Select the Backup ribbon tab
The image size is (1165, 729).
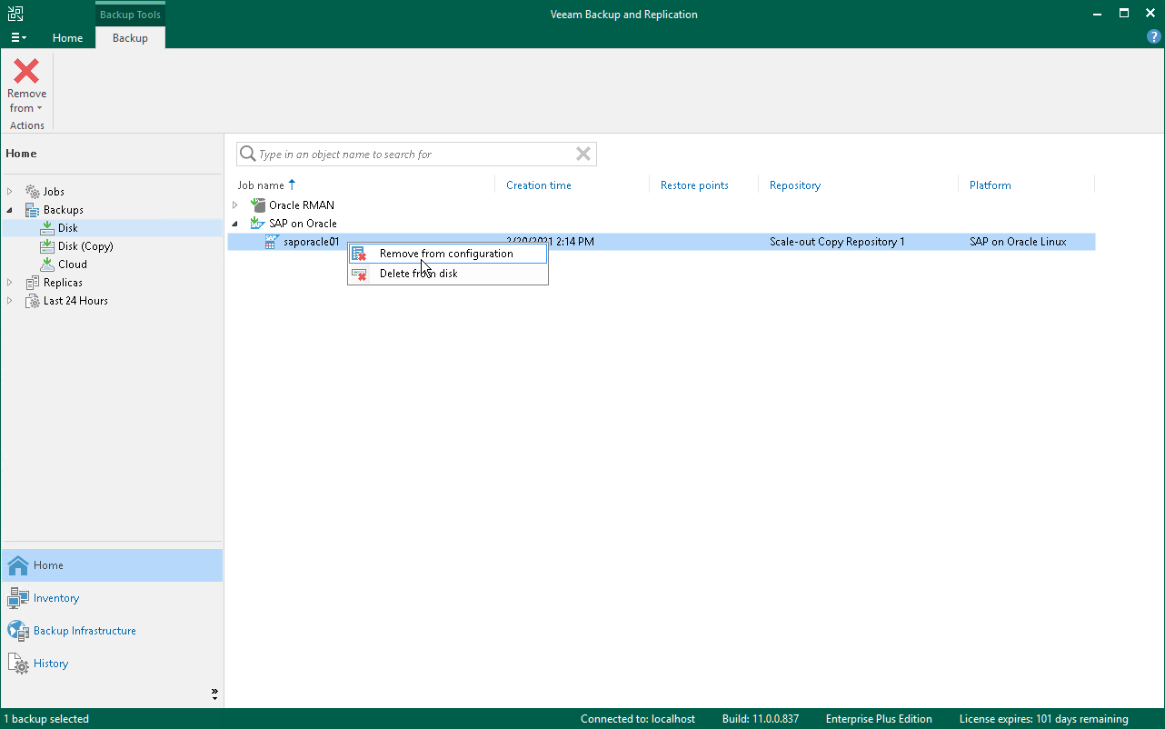(x=130, y=37)
